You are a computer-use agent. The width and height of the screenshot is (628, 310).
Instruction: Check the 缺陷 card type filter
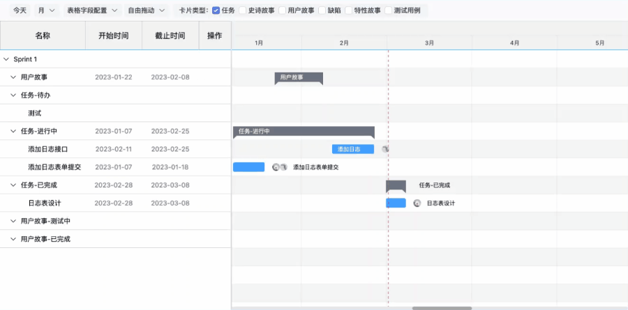322,10
